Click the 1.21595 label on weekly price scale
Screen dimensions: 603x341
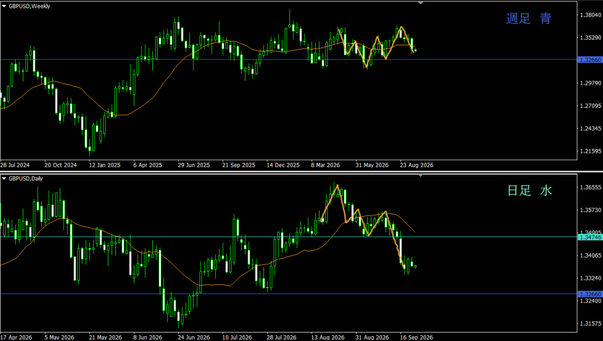[591, 151]
